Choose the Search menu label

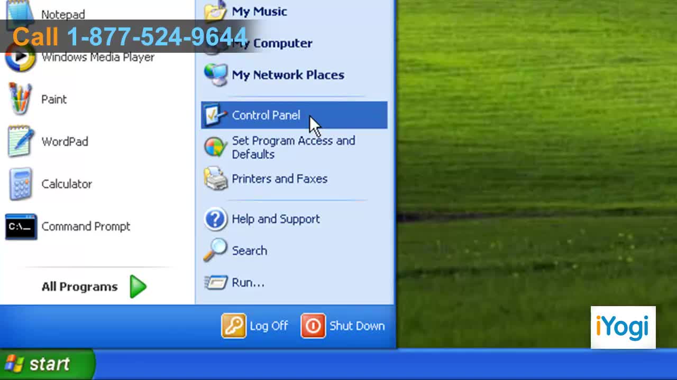[x=249, y=251]
